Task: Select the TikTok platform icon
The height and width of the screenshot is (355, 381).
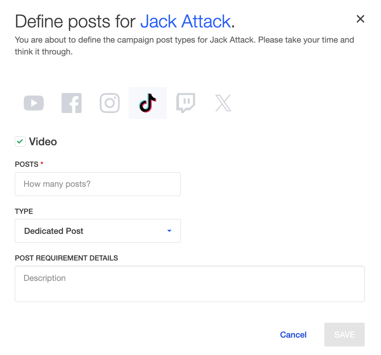Action: (148, 103)
